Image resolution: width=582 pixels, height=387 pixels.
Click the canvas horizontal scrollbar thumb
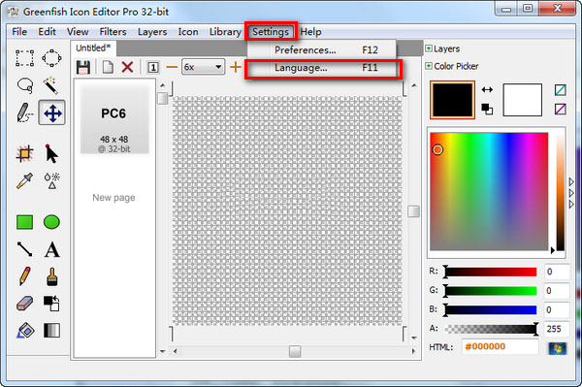(x=295, y=351)
